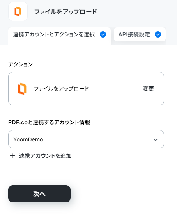Proceed with the 次へ button

click(39, 194)
